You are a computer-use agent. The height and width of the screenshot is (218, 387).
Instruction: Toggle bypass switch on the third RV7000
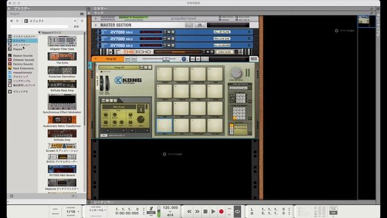pyautogui.click(x=99, y=45)
